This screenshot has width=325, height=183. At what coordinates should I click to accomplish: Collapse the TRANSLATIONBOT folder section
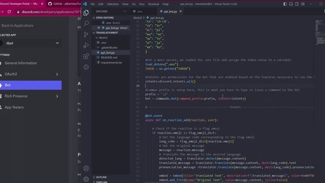coord(107,33)
